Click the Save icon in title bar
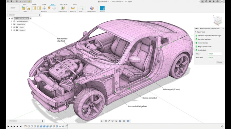The height and width of the screenshot is (129, 231). point(17,1)
